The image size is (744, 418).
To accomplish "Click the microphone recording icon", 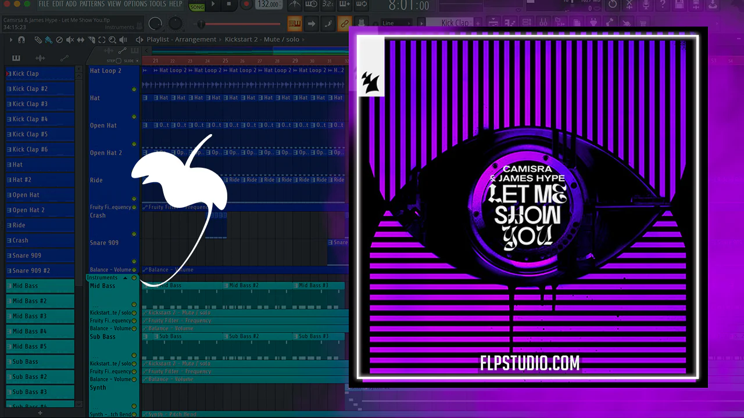I will [x=645, y=5].
